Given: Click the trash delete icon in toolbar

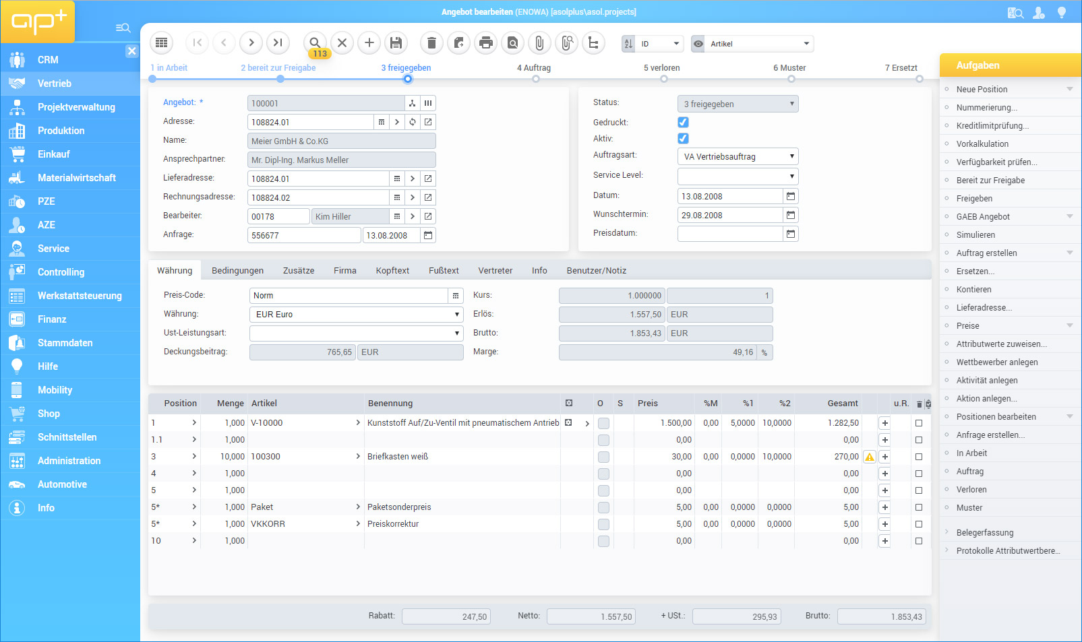Looking at the screenshot, I should 431,43.
